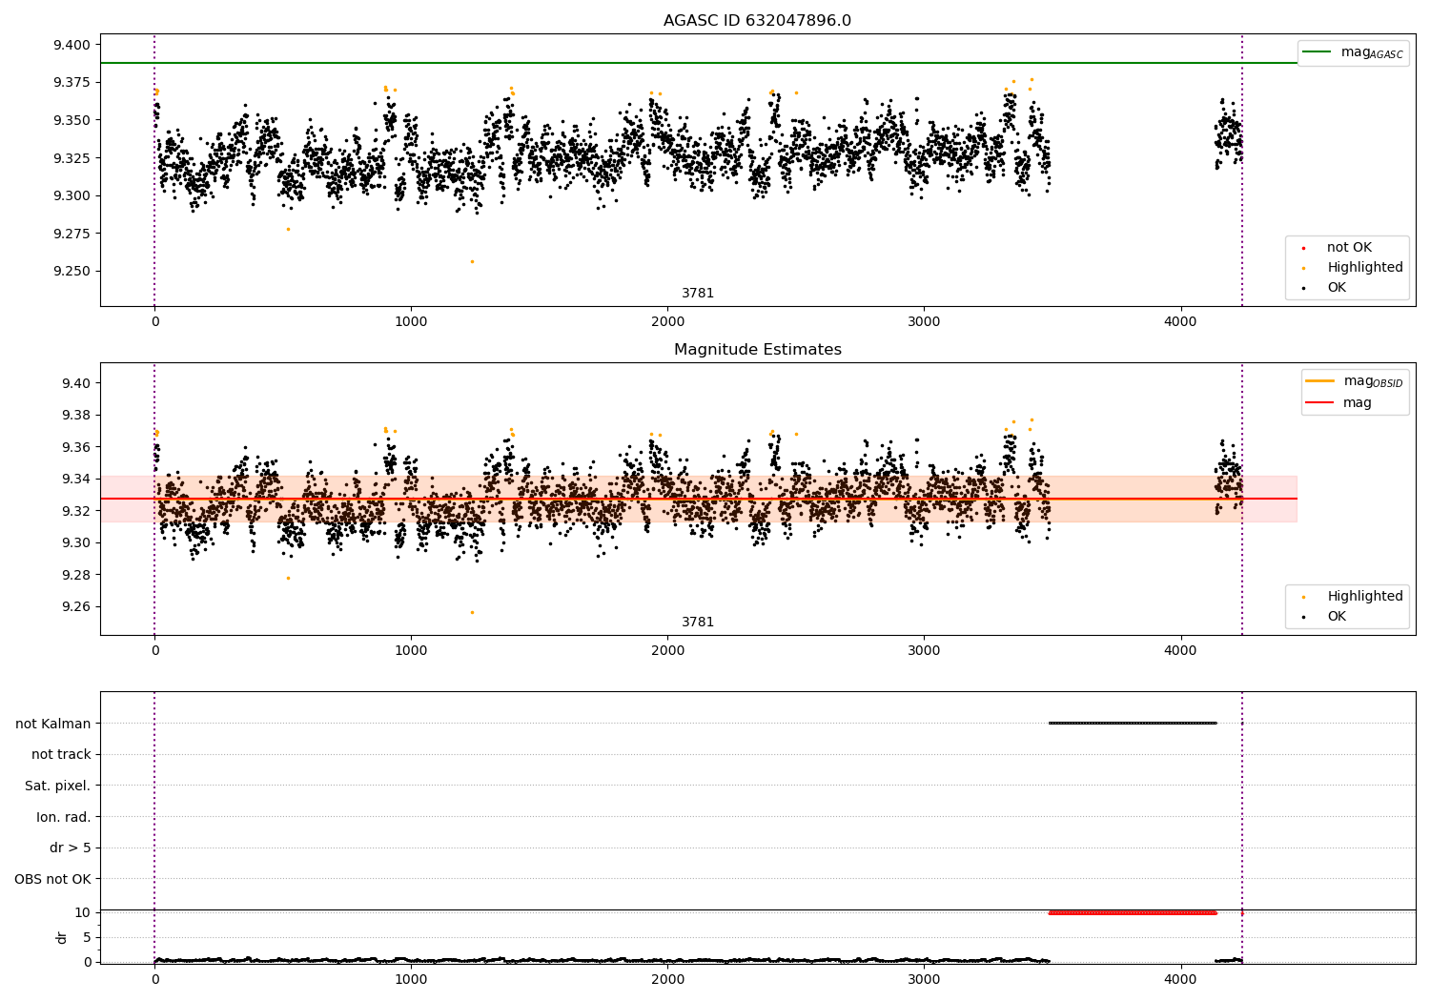
Task: Click the 3000 x-axis tick of middle plot
Action: pos(924,651)
